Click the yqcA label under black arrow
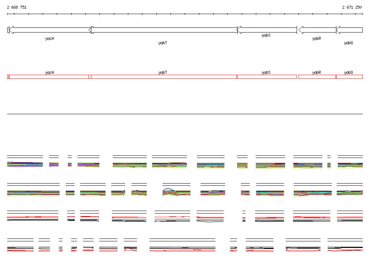370x258 pixels. 50,38
